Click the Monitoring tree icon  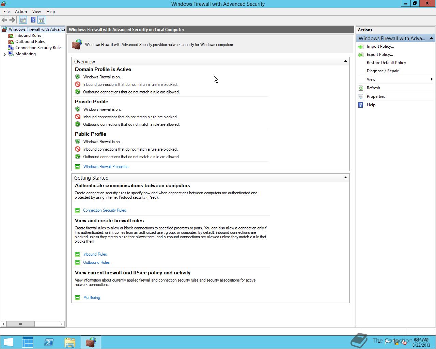tap(11, 54)
